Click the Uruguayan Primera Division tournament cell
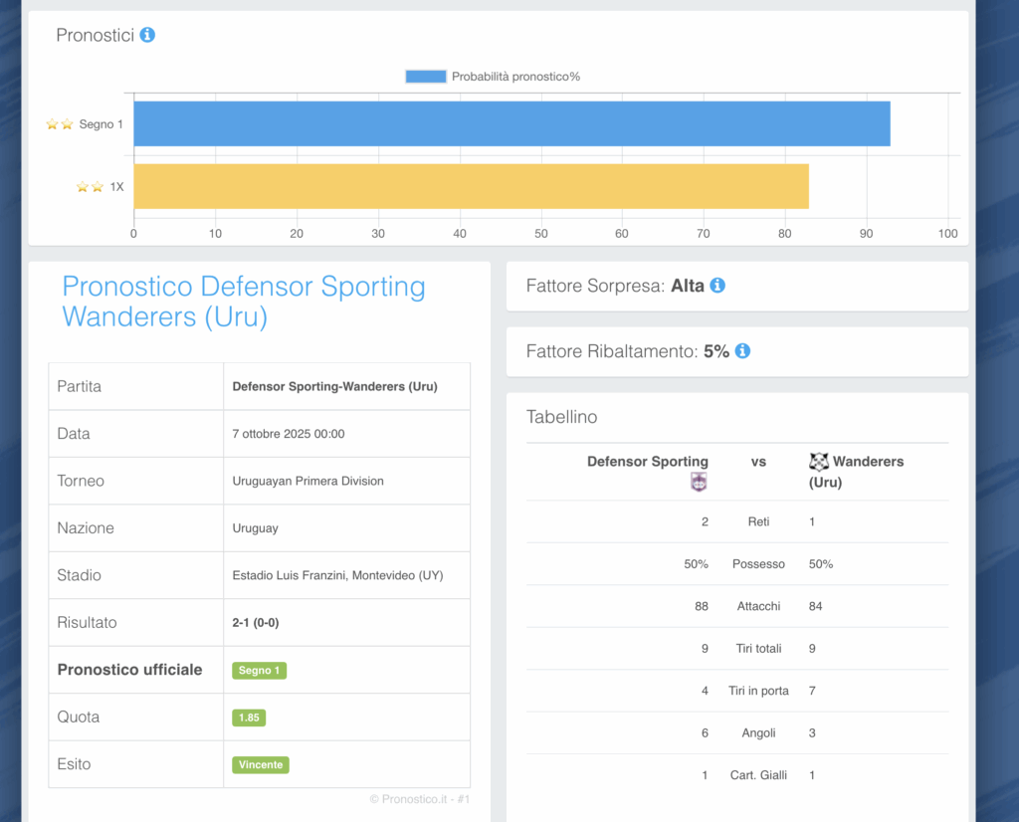Viewport: 1019px width, 822px height. (307, 481)
